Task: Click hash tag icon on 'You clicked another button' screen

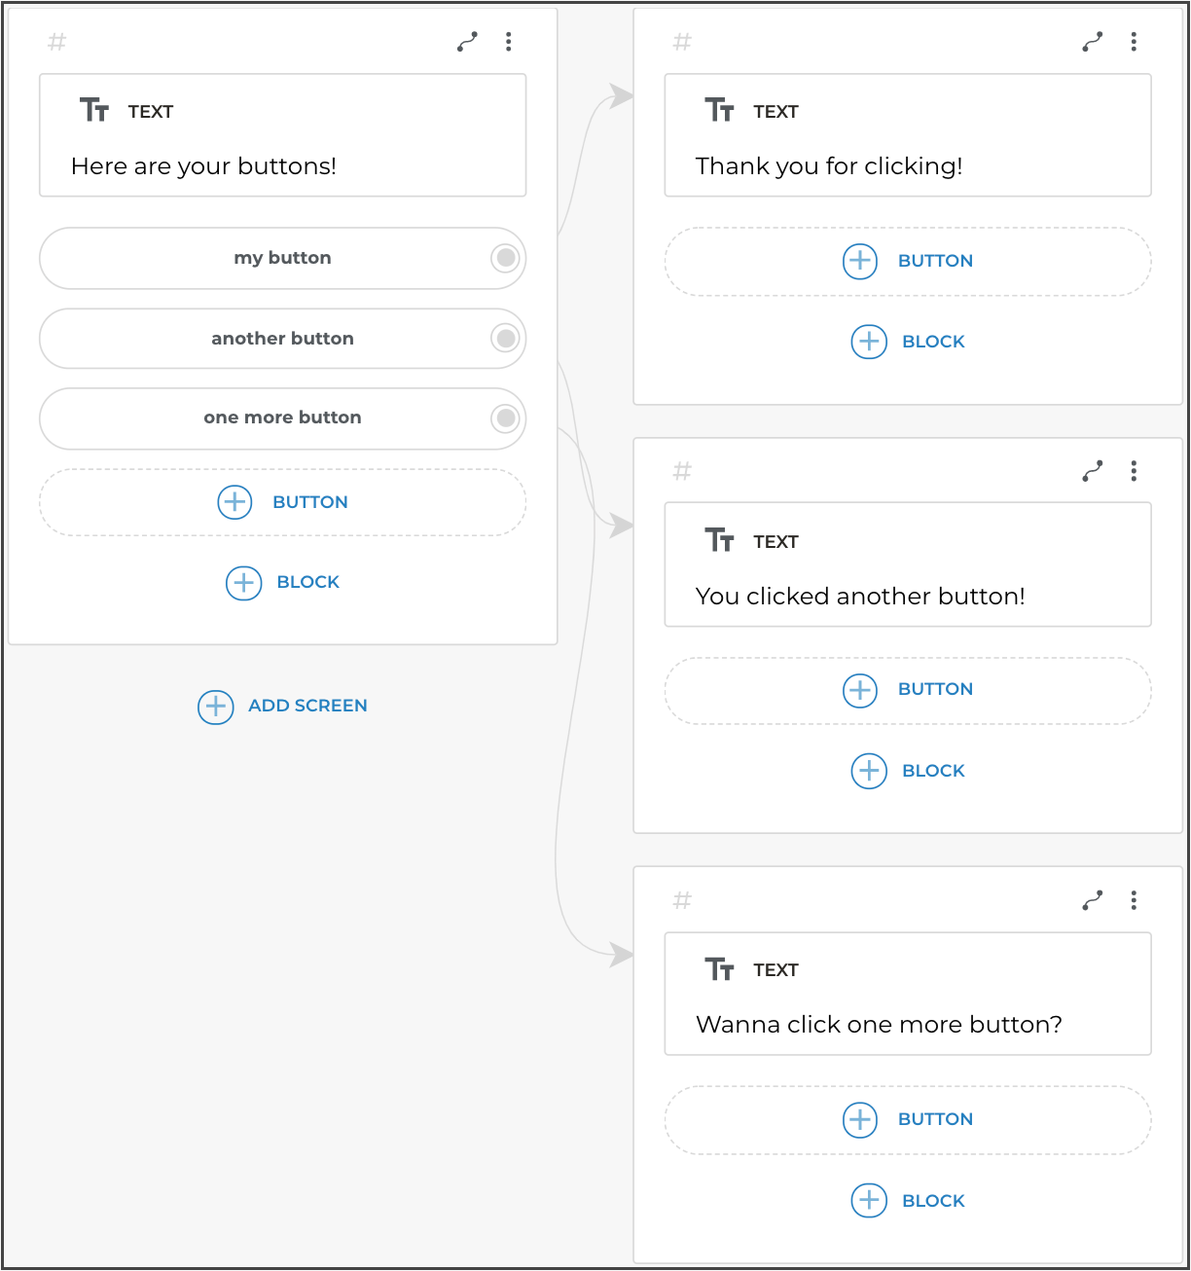Action: click(682, 472)
